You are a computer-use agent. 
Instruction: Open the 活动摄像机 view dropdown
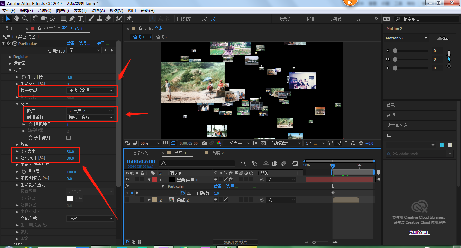tap(285, 143)
